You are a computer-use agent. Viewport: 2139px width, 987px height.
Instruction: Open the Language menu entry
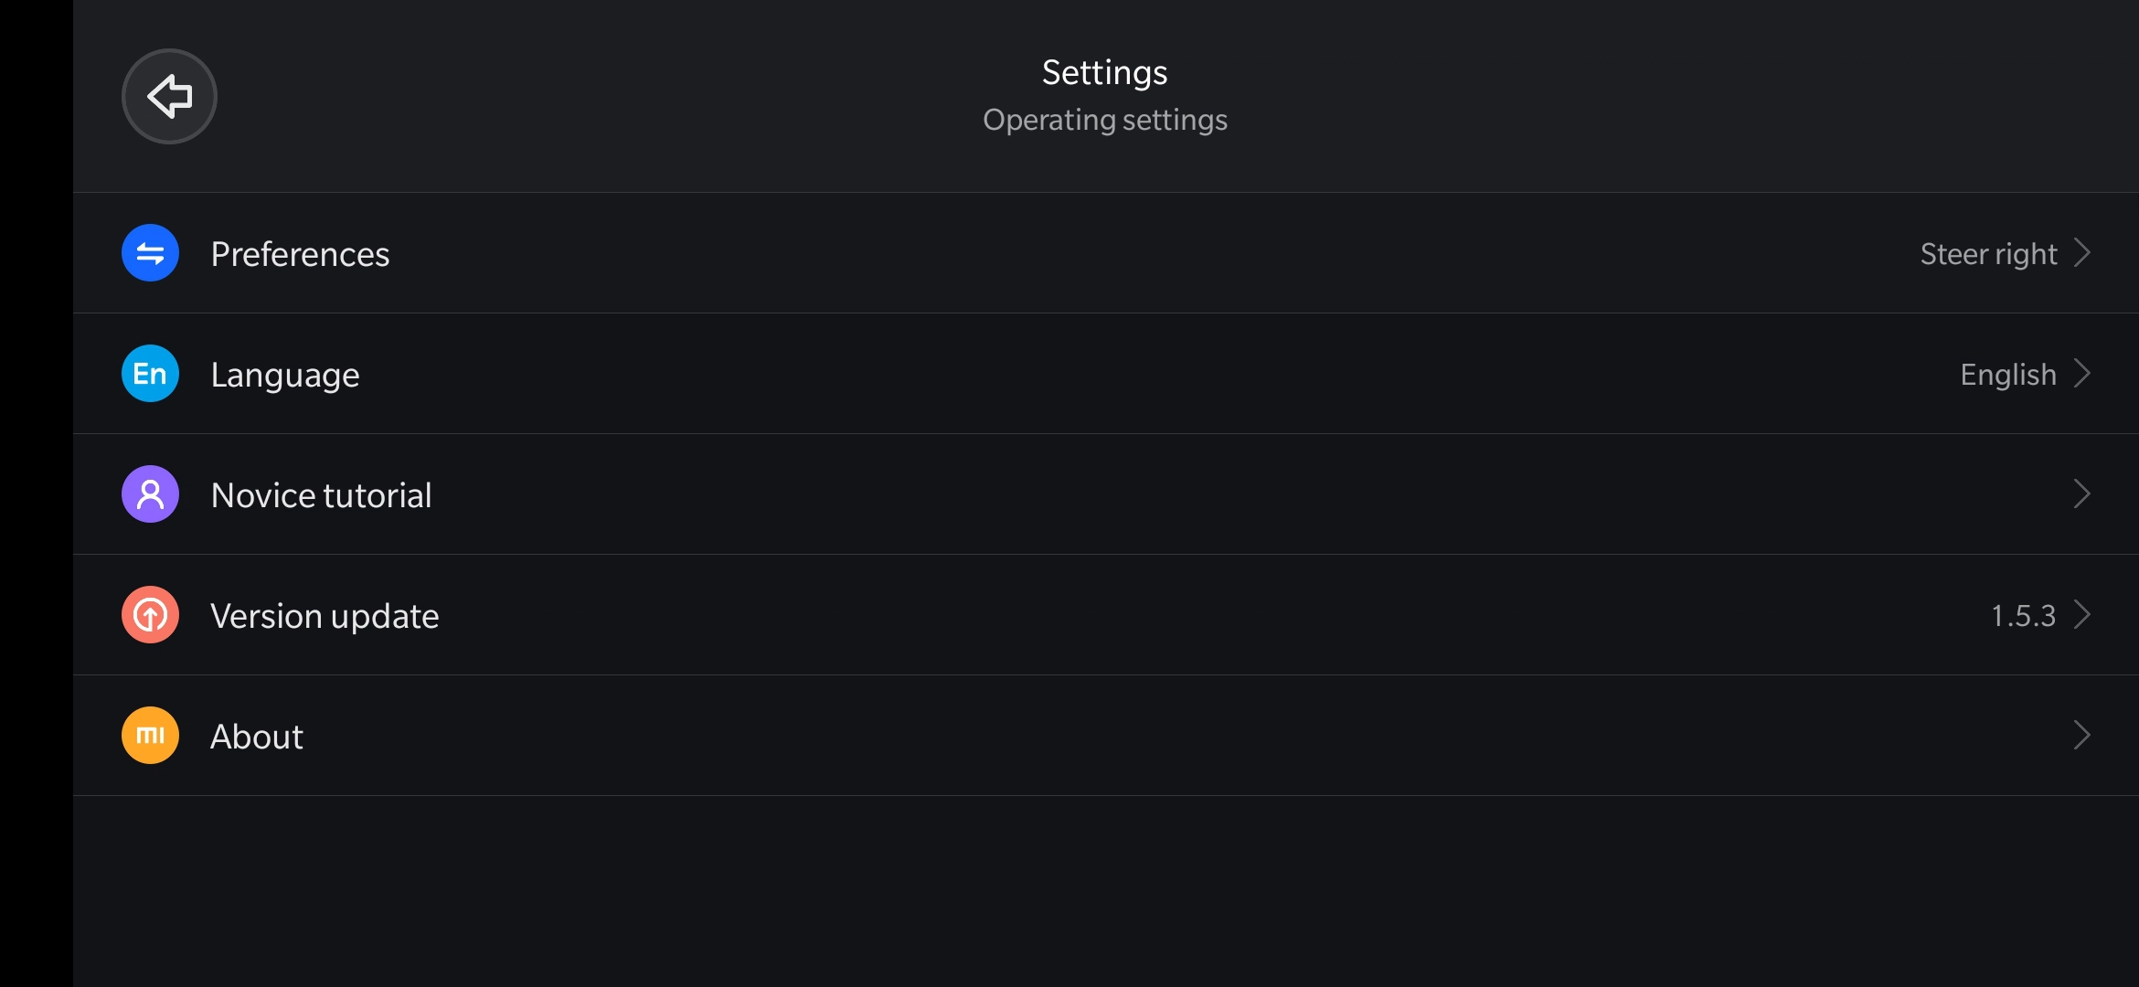(x=1106, y=374)
